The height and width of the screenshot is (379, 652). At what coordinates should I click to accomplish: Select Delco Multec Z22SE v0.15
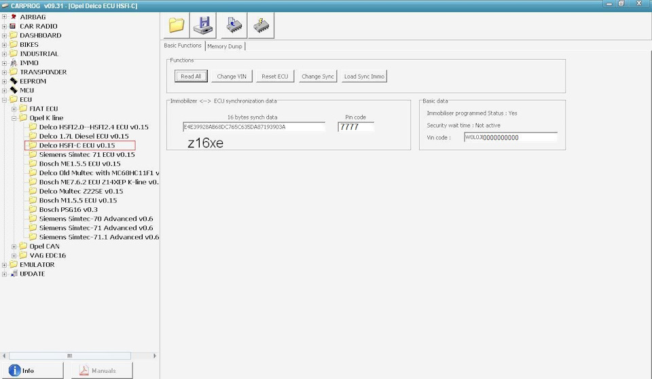[81, 191]
